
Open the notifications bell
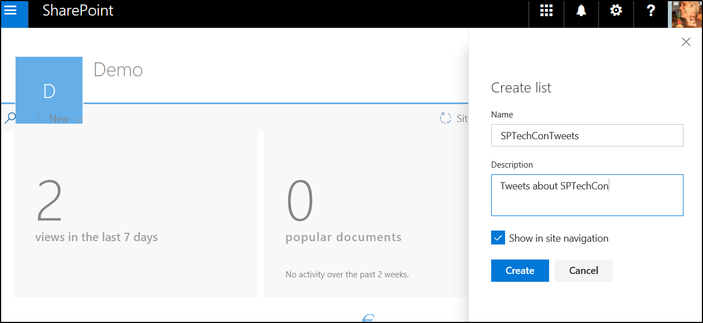click(x=581, y=11)
